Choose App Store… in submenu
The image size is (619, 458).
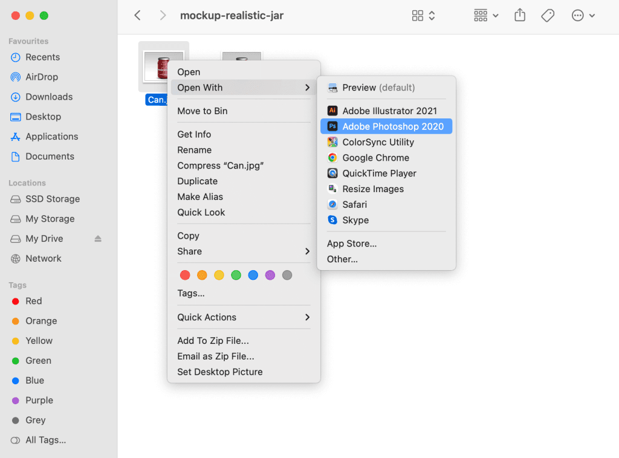[x=386, y=244]
